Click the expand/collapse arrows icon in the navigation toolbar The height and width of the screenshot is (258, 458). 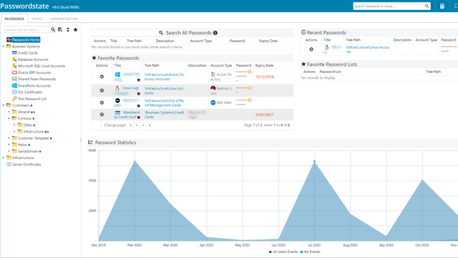pos(68,29)
